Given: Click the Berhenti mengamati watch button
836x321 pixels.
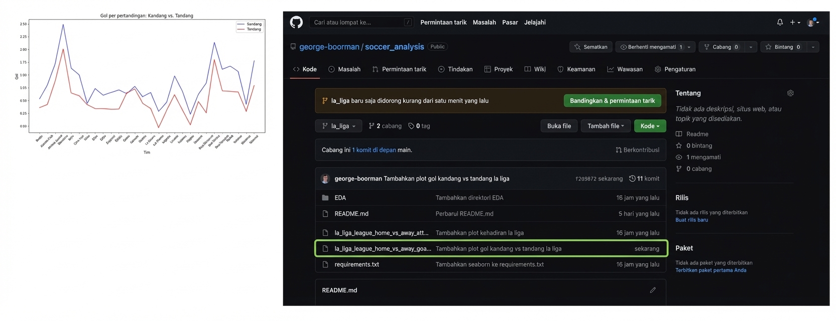Looking at the screenshot, I should 649,47.
